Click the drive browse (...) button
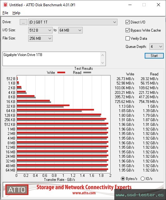 point(23,22)
